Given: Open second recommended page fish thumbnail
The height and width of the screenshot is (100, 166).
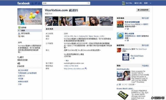Looking at the screenshot, I should click(x=120, y=36).
